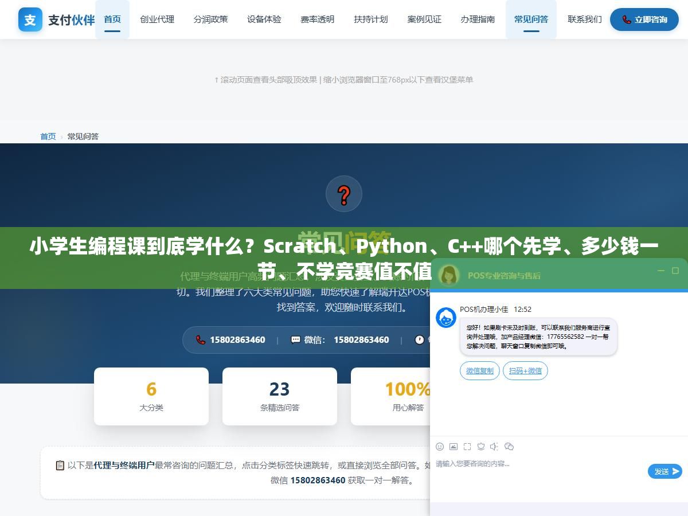
Task: Open the 扶持计划 menu item
Action: pos(371,19)
